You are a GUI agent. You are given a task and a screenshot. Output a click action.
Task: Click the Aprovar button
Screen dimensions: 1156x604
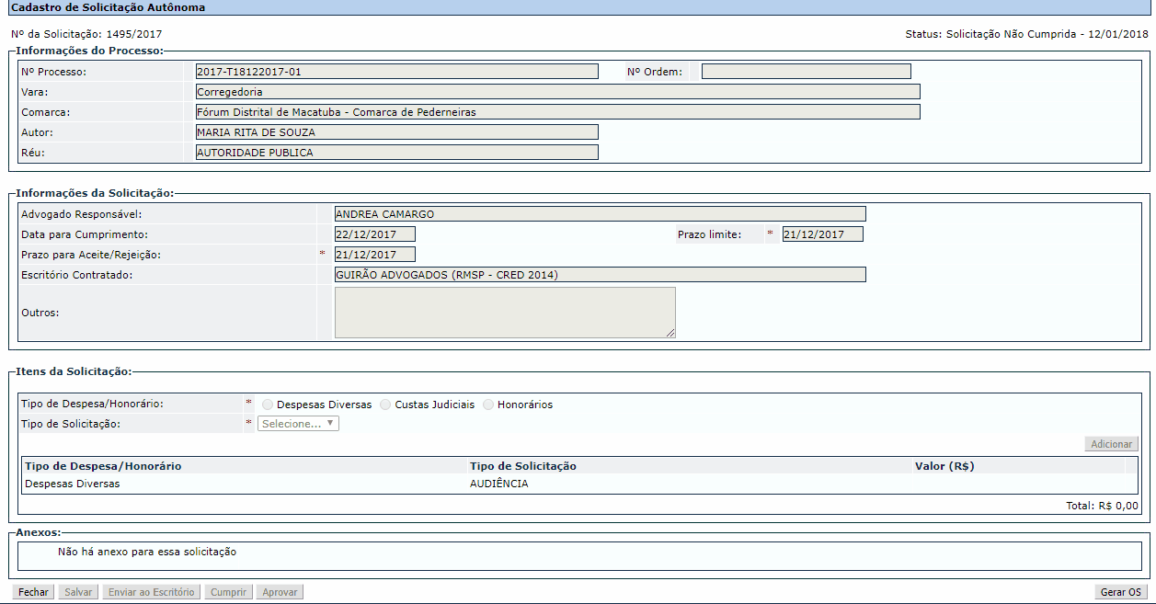coord(280,592)
